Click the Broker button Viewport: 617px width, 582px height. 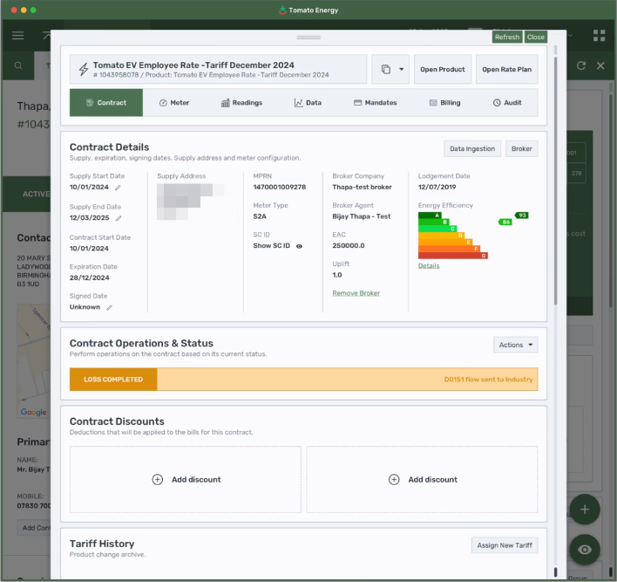(x=522, y=149)
